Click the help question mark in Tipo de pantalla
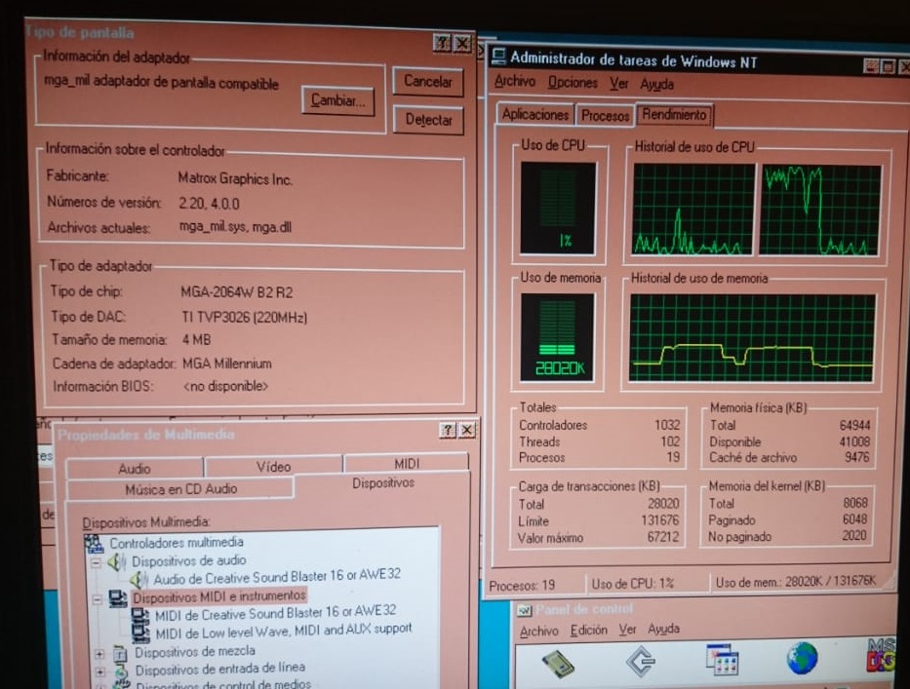Viewport: 910px width, 689px height. 442,43
